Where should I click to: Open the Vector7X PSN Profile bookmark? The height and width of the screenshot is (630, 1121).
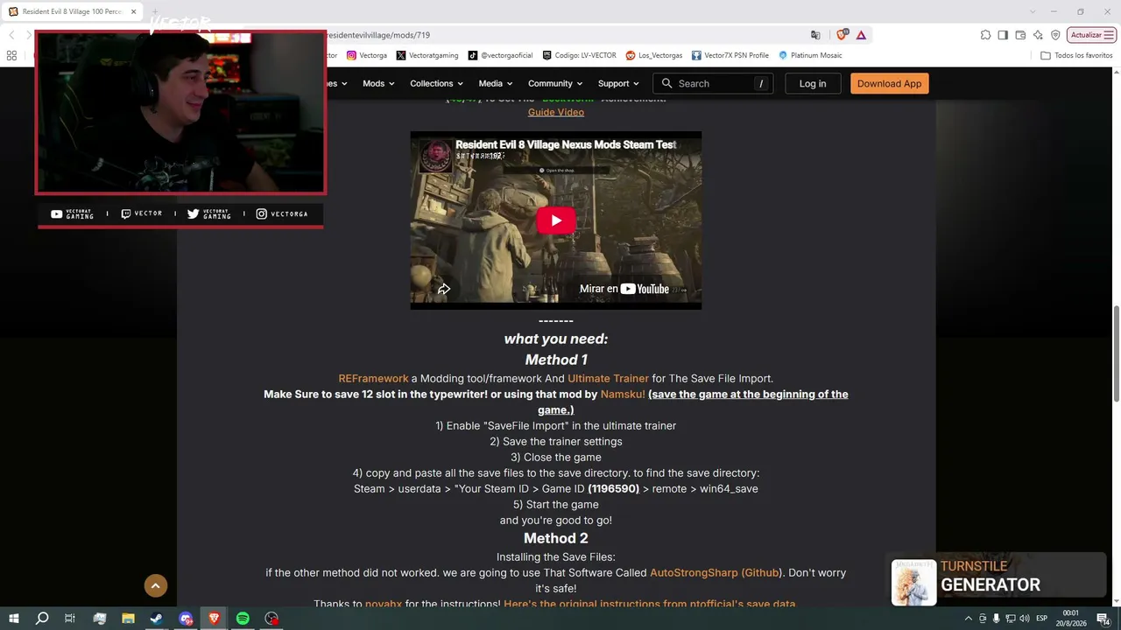click(730, 55)
